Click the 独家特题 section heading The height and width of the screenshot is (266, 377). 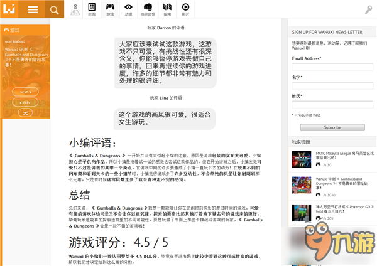tap(301, 142)
